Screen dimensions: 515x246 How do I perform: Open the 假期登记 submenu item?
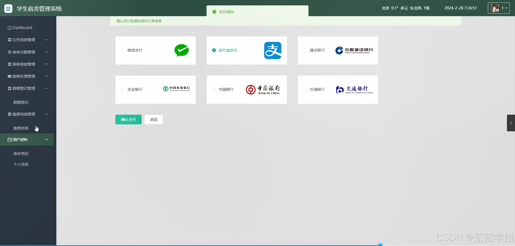(21, 102)
